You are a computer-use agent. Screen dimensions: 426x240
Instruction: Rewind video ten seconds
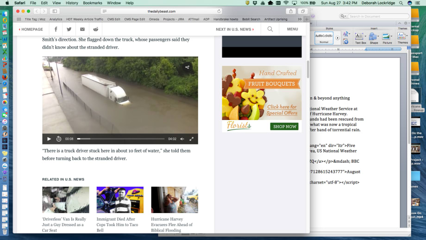[x=59, y=139]
